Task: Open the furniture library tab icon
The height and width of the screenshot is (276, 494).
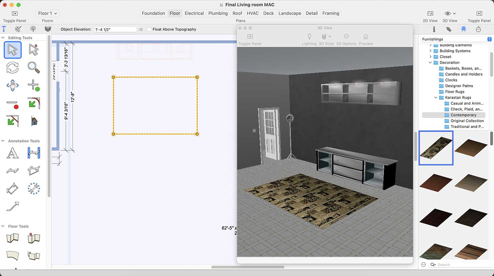Action: tap(464, 29)
